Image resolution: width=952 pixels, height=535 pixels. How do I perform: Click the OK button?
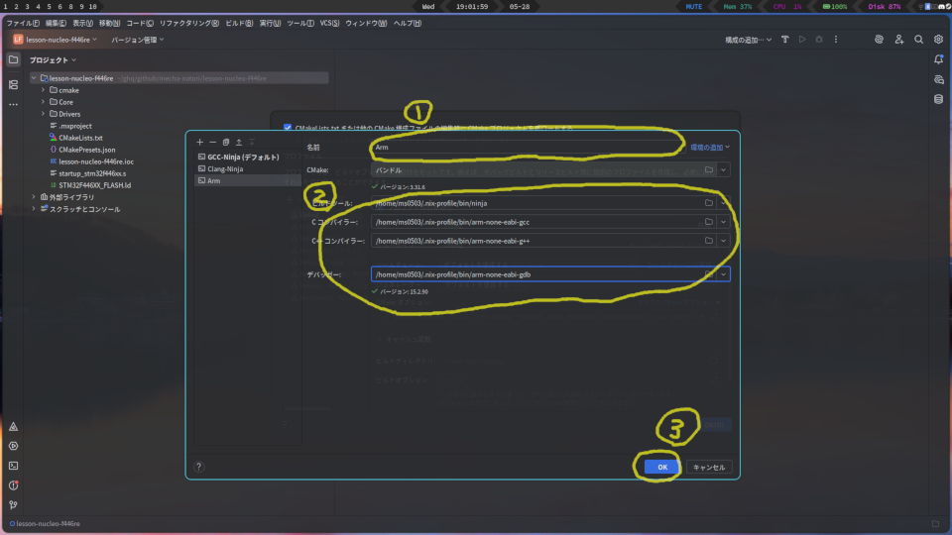coord(661,467)
